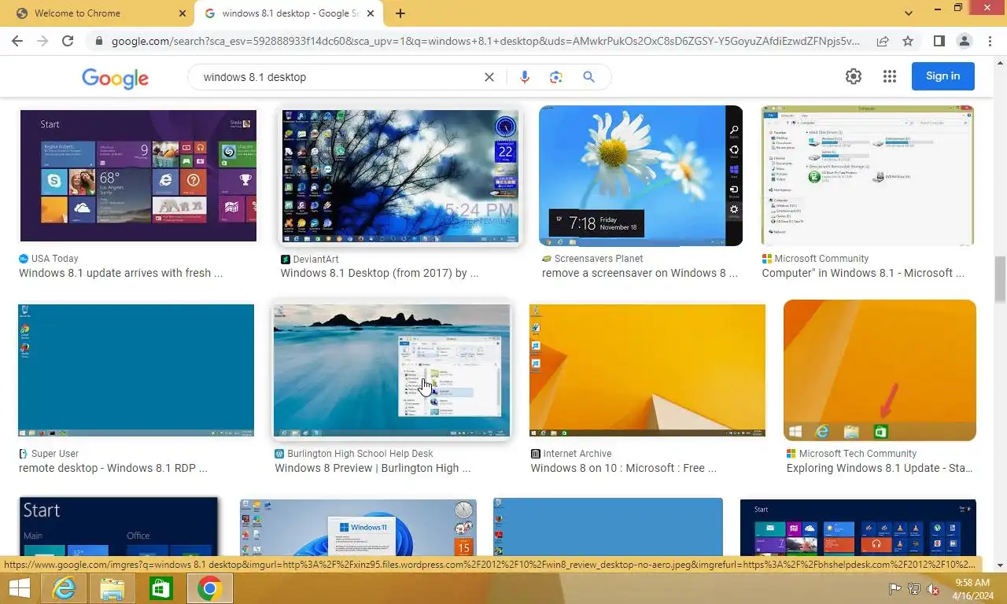The height and width of the screenshot is (604, 1007).
Task: Open the tab search dropdown arrow
Action: coord(909,13)
